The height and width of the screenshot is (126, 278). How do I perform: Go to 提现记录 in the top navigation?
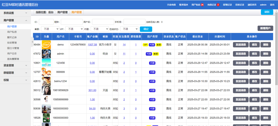[227, 5]
